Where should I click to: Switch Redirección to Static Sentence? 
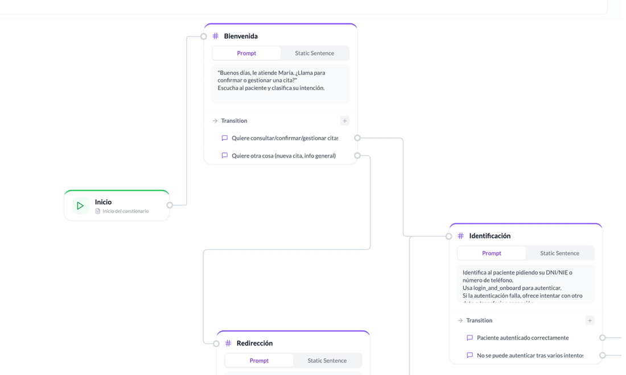tap(327, 360)
